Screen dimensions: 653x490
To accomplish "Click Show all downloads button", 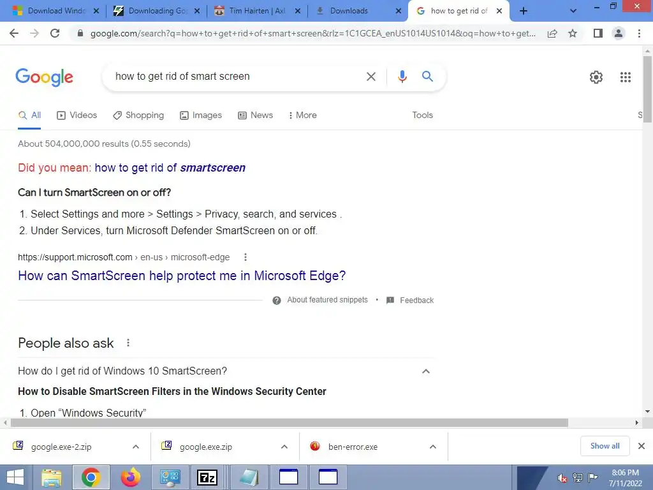I will [605, 446].
